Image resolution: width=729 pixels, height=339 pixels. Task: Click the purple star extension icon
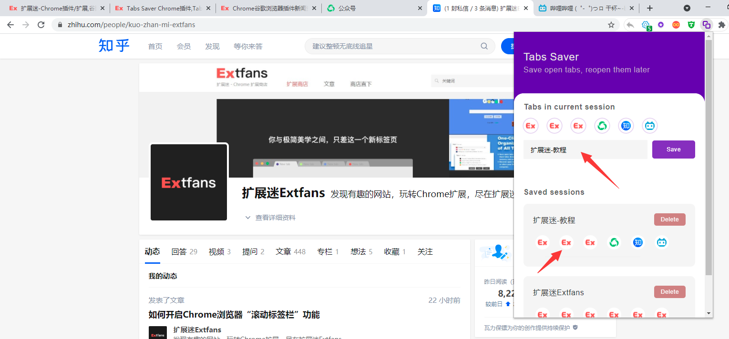tap(661, 25)
